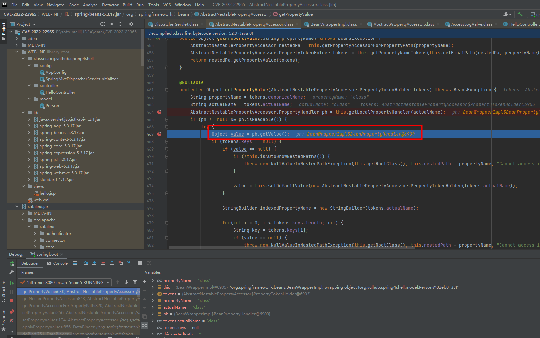Switch to DispatcherServlet.class tab
This screenshot has width=540, height=338.
point(176,24)
